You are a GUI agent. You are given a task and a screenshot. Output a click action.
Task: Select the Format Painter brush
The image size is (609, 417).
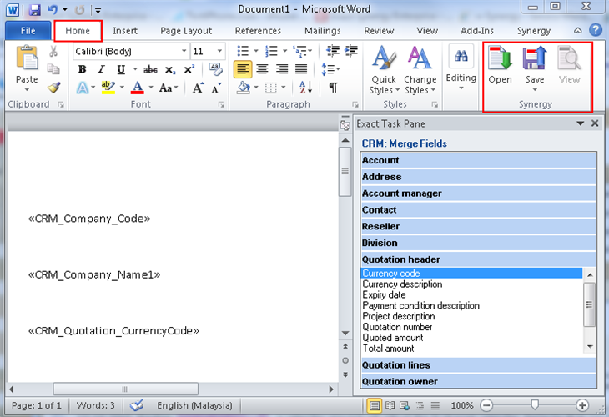54,88
